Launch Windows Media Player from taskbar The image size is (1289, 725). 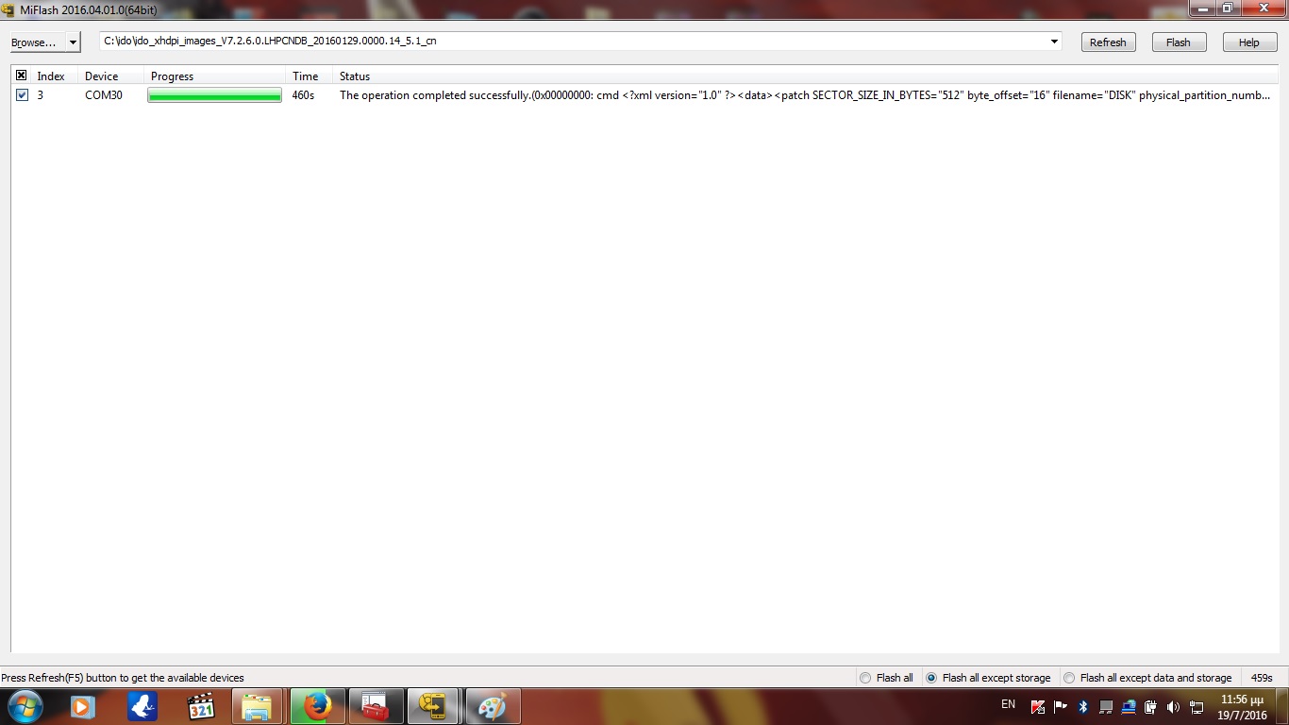tap(82, 706)
